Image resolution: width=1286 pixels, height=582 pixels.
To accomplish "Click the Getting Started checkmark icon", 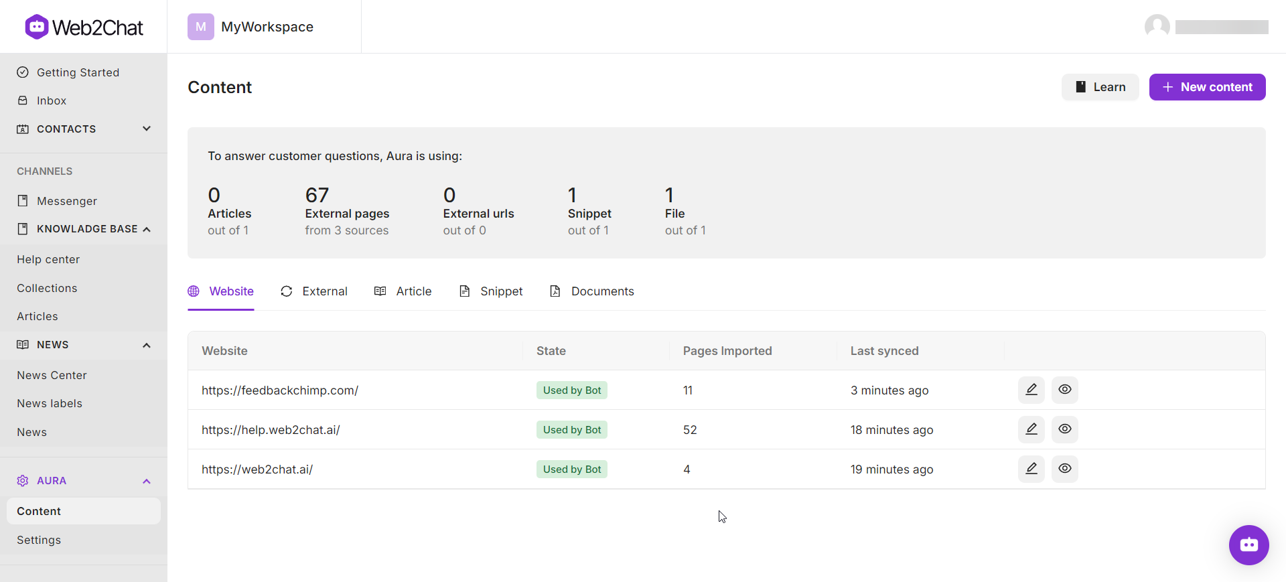I will coord(23,72).
